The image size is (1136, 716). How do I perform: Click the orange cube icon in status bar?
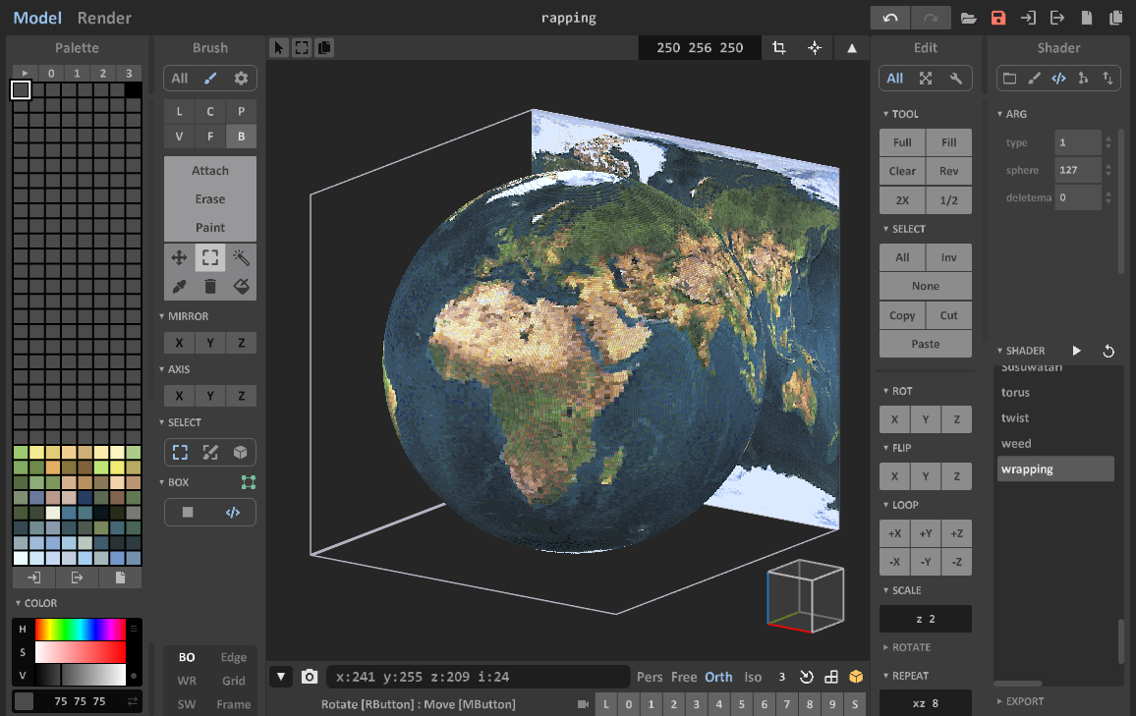(x=856, y=677)
